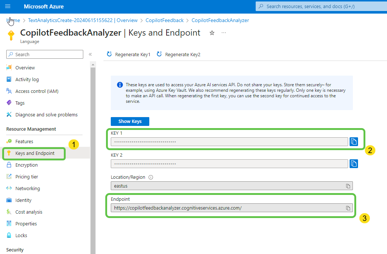Favorite this resource with the star icon
387x254 pixels.
pyautogui.click(x=212, y=33)
